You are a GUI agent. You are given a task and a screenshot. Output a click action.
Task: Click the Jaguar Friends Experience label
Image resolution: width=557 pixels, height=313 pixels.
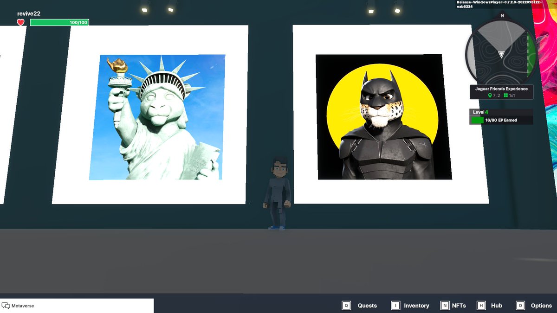point(501,89)
